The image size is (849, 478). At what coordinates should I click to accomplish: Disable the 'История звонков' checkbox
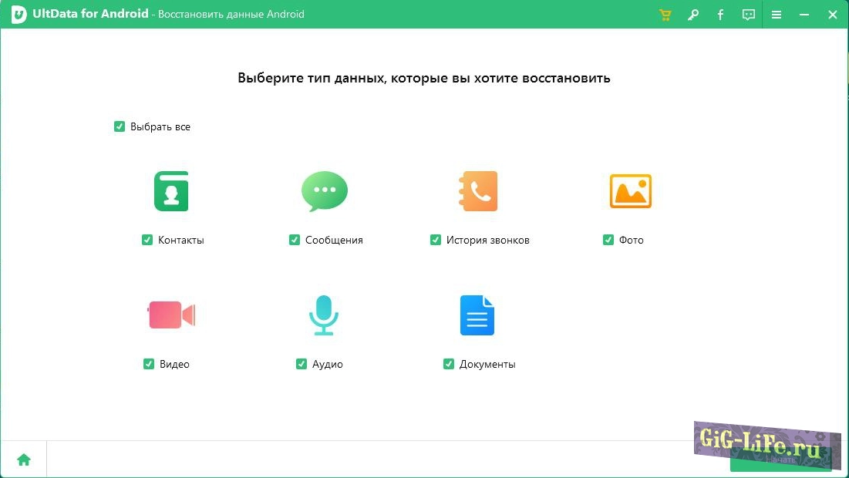click(436, 240)
